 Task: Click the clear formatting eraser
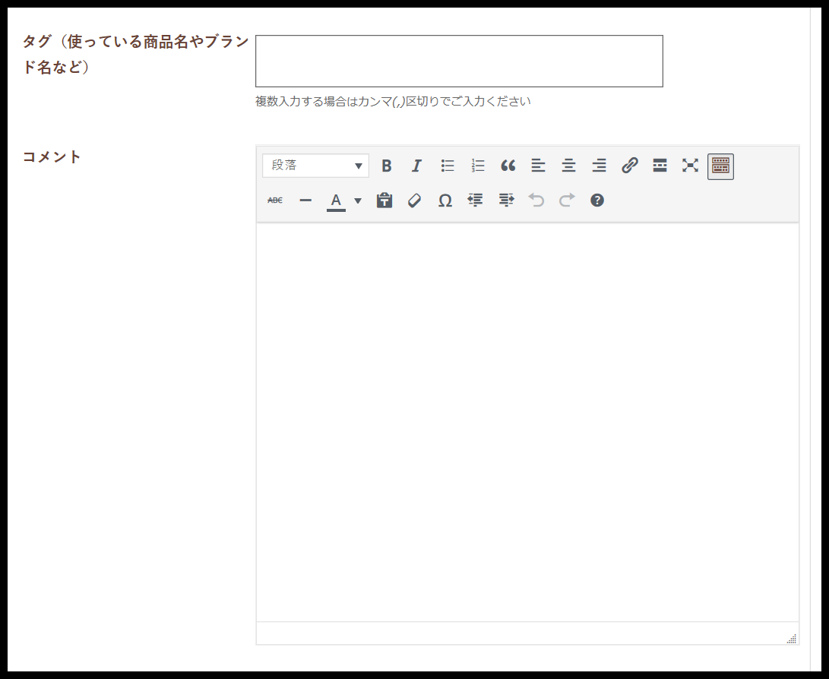(414, 201)
